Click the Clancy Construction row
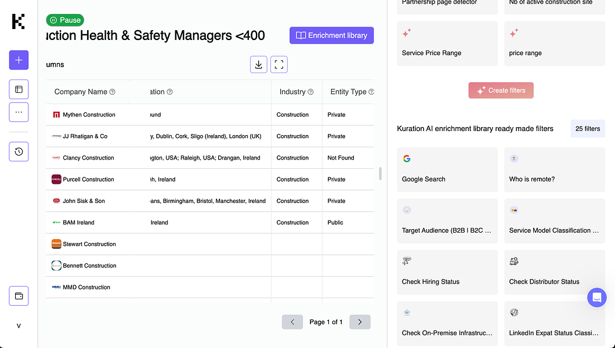 click(210, 158)
